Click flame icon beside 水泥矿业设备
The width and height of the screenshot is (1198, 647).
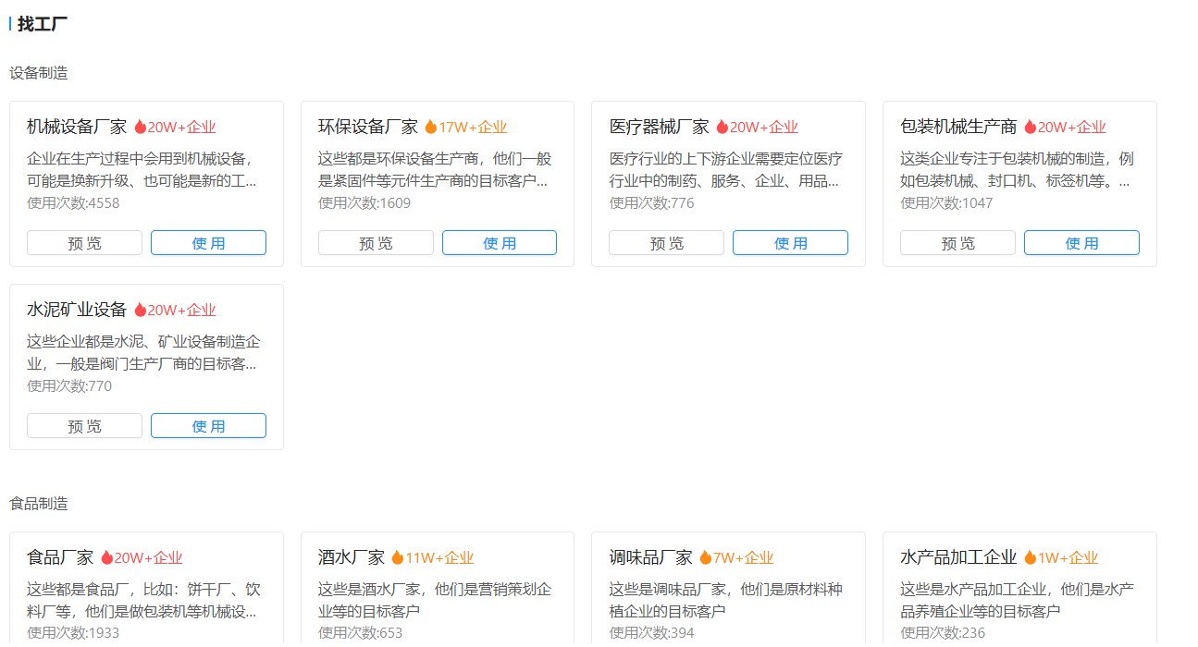141,310
